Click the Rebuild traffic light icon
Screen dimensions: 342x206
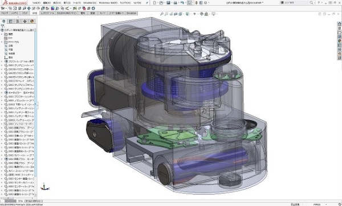(196, 3)
